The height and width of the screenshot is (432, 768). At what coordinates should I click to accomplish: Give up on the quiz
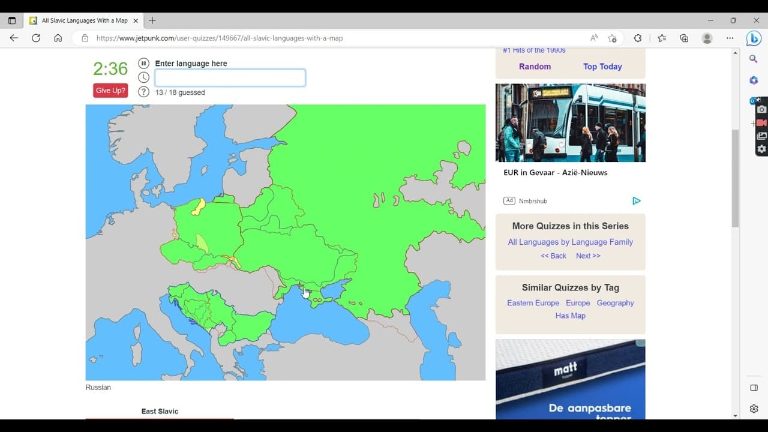point(110,91)
